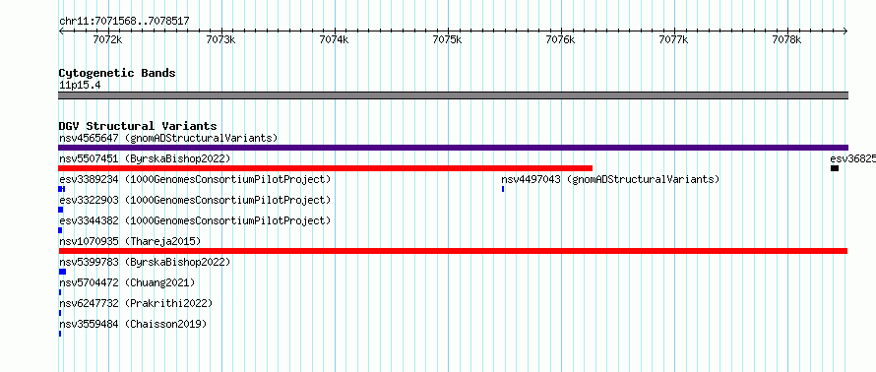The image size is (876, 372).
Task: Click the 7077k ruler tick label
Action: pyautogui.click(x=674, y=40)
